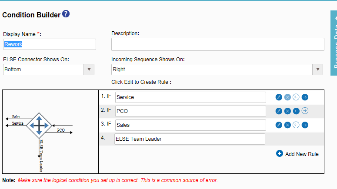Click left arrow on Sales rule
This screenshot has width=337, height=189.
(x=296, y=125)
